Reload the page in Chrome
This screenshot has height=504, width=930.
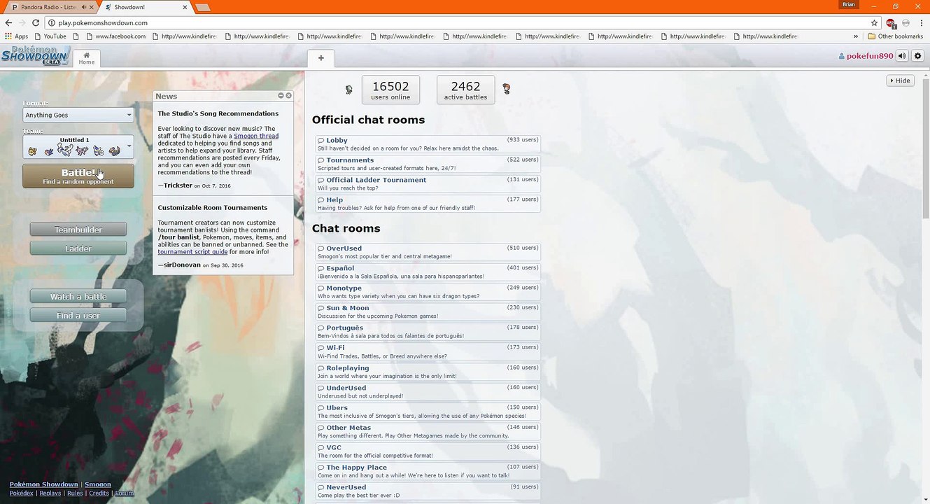(36, 22)
